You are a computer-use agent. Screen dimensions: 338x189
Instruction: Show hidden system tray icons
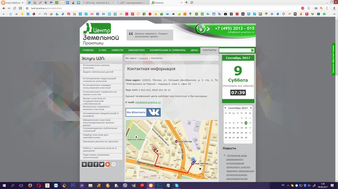tap(288, 185)
